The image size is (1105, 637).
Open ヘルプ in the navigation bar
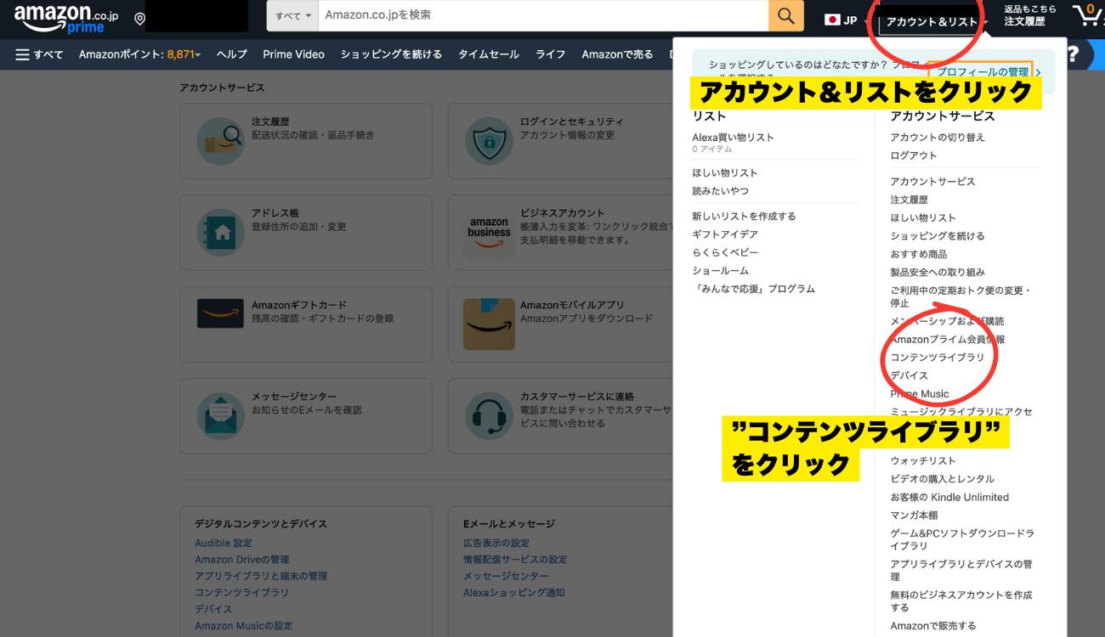[231, 54]
